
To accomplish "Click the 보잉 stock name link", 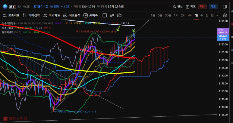I will click(12, 7).
